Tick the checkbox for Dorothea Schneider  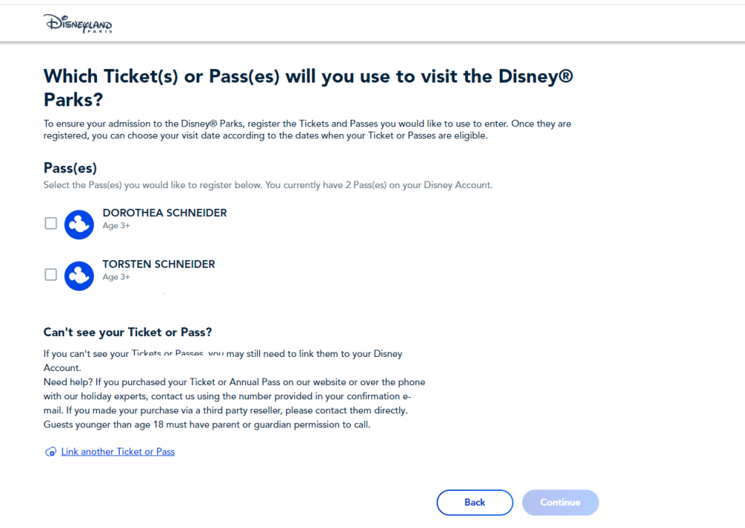(51, 223)
